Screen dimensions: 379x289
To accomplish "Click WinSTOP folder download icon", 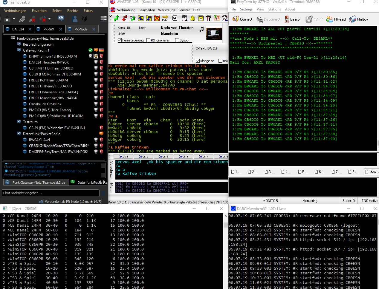I will (x=149, y=18).
